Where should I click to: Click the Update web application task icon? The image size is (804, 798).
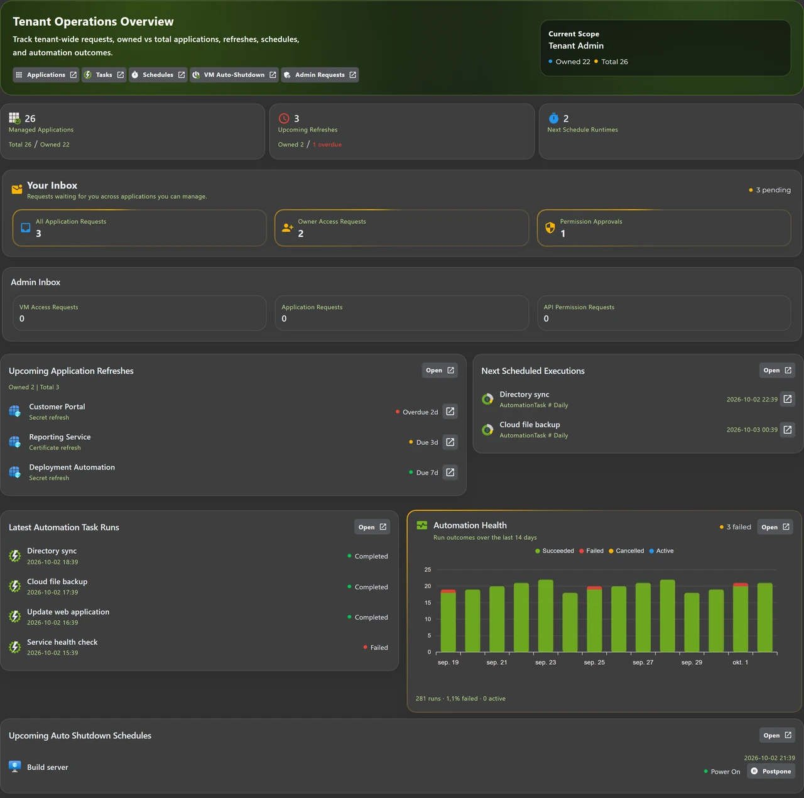pyautogui.click(x=15, y=616)
